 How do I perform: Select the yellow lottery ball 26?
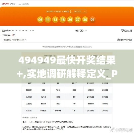(70, 20)
